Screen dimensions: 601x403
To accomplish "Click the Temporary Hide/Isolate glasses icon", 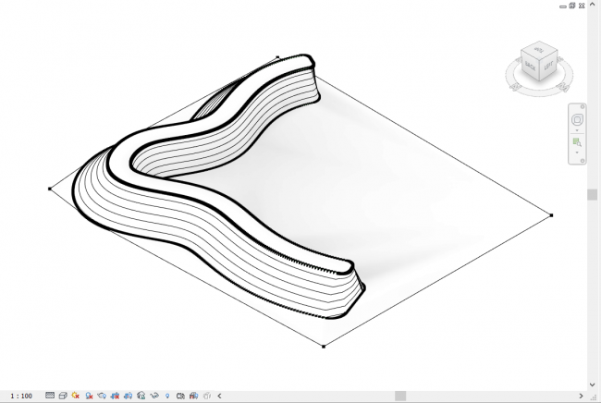I will [154, 396].
